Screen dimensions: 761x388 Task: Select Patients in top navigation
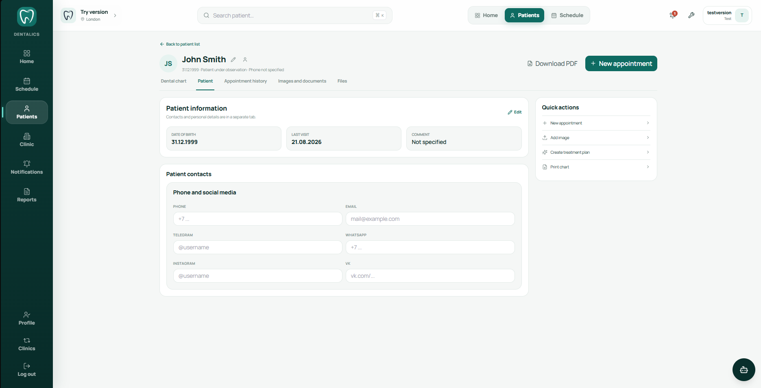pos(524,15)
